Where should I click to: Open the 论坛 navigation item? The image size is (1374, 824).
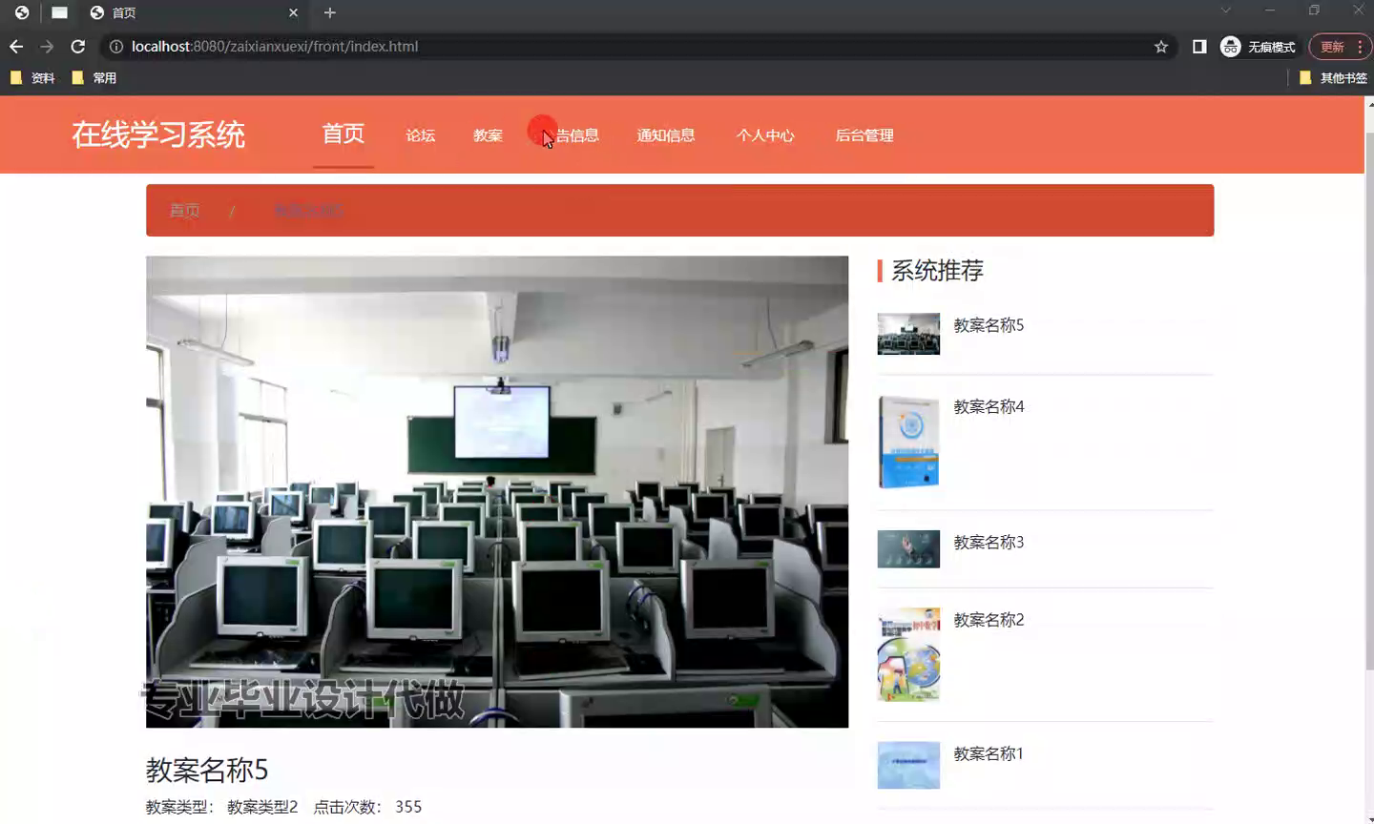(x=421, y=135)
